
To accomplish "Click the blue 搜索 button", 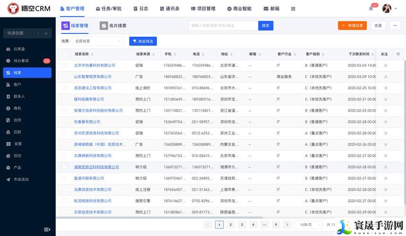I will pos(266,25).
